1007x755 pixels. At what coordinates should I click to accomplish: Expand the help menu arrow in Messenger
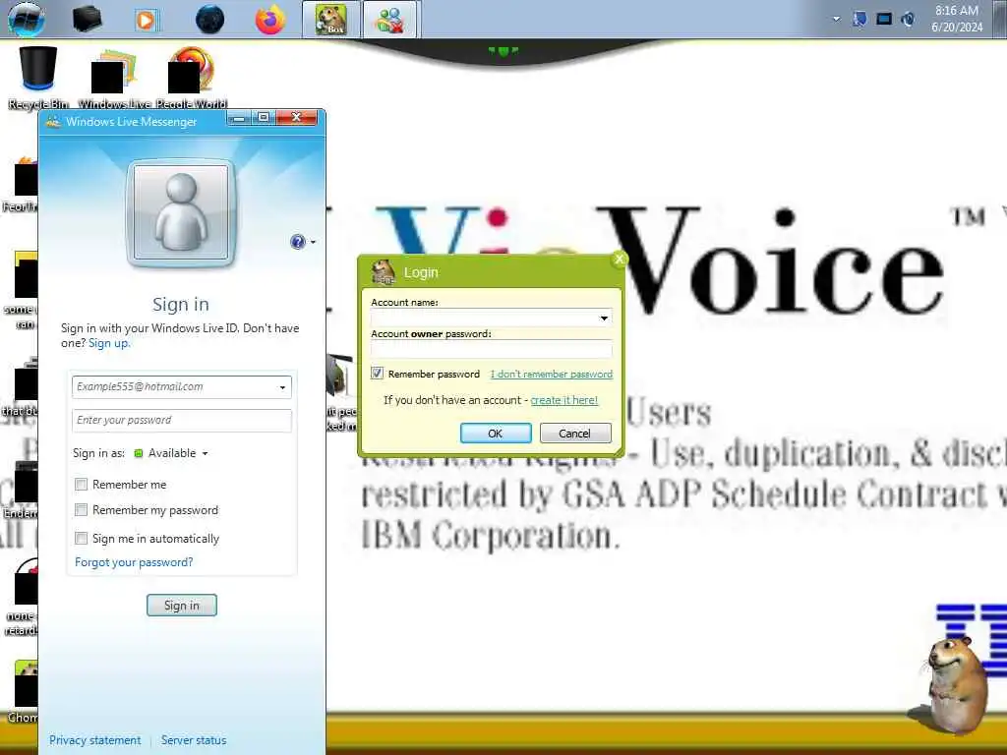(x=314, y=242)
